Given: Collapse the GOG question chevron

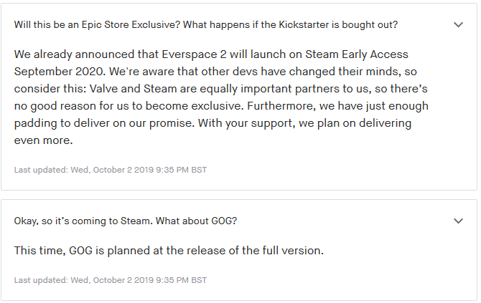Looking at the screenshot, I should [x=459, y=221].
